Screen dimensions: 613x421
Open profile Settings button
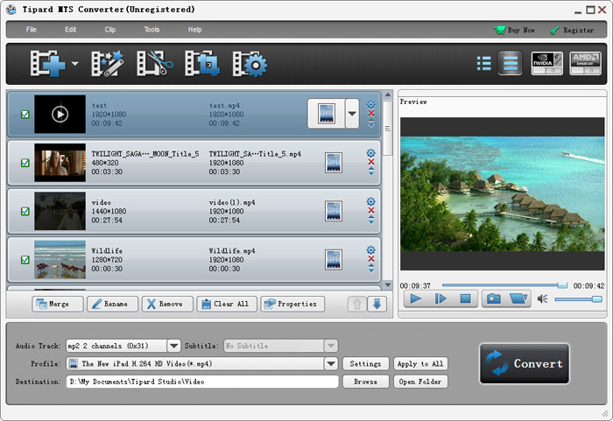coord(365,364)
